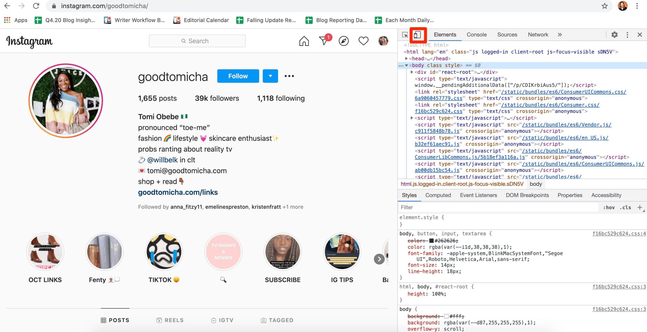This screenshot has height=332, width=647.
Task: Open DevTools customize three-dot menu
Action: (627, 35)
